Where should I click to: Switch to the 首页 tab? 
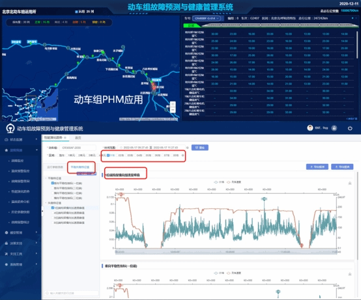(78, 138)
